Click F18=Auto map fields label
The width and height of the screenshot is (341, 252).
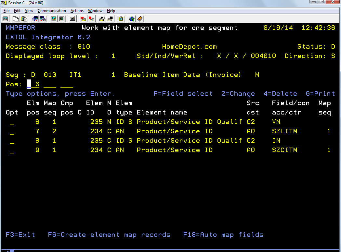[223, 234]
